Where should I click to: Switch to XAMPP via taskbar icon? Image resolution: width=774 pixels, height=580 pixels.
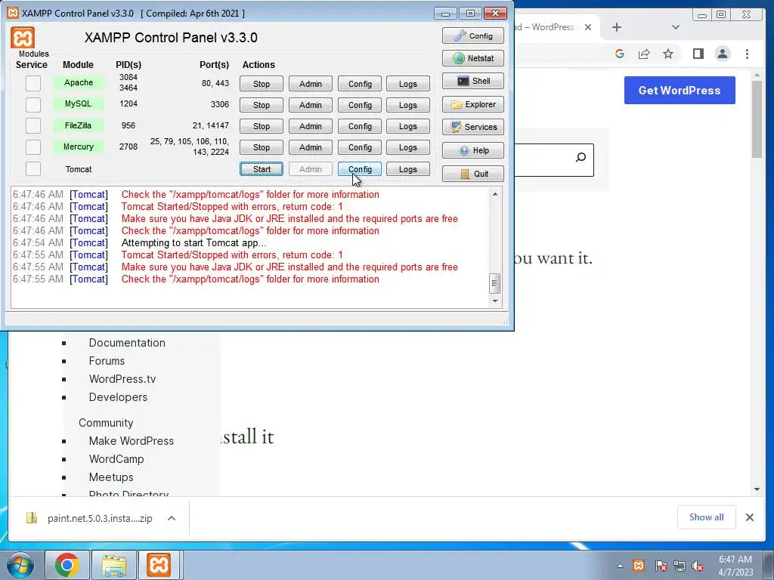click(159, 565)
